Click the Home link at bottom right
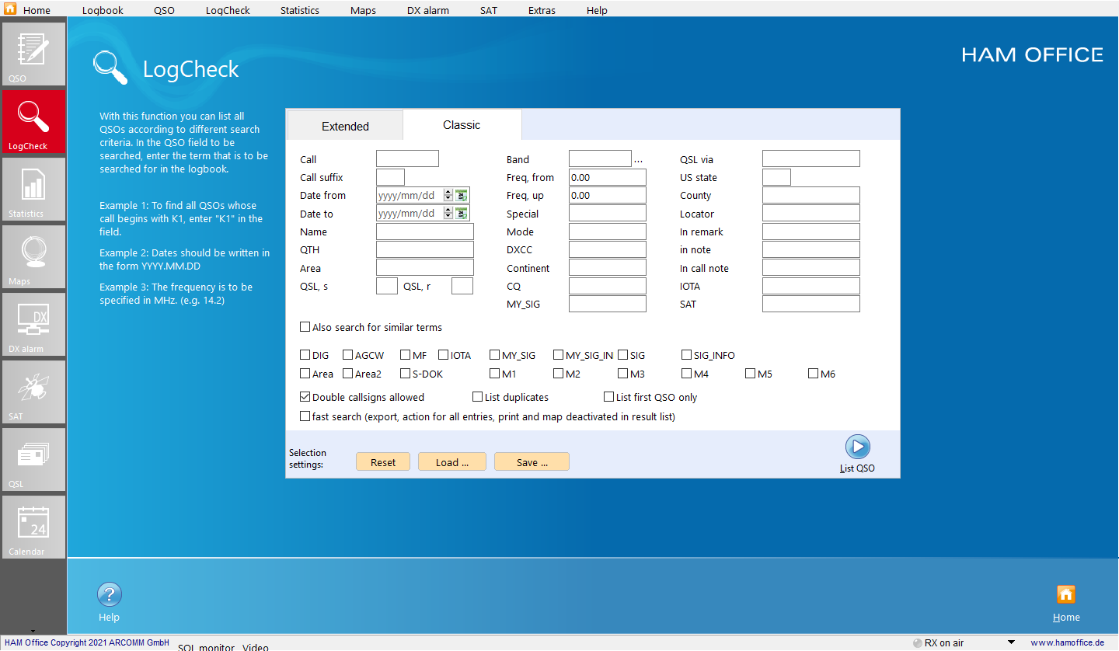 tap(1066, 618)
